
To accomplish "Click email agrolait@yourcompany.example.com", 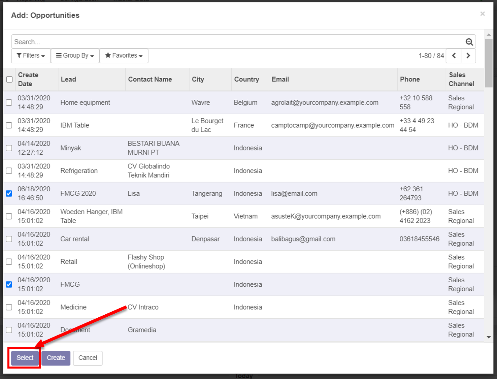I will [x=325, y=102].
